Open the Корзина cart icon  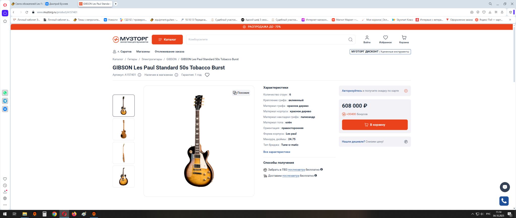[404, 38]
